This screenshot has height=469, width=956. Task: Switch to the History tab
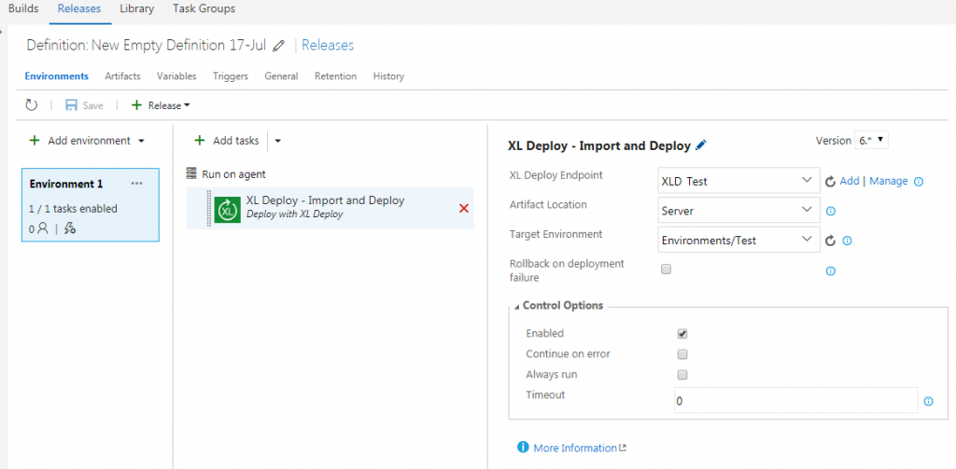pos(388,76)
